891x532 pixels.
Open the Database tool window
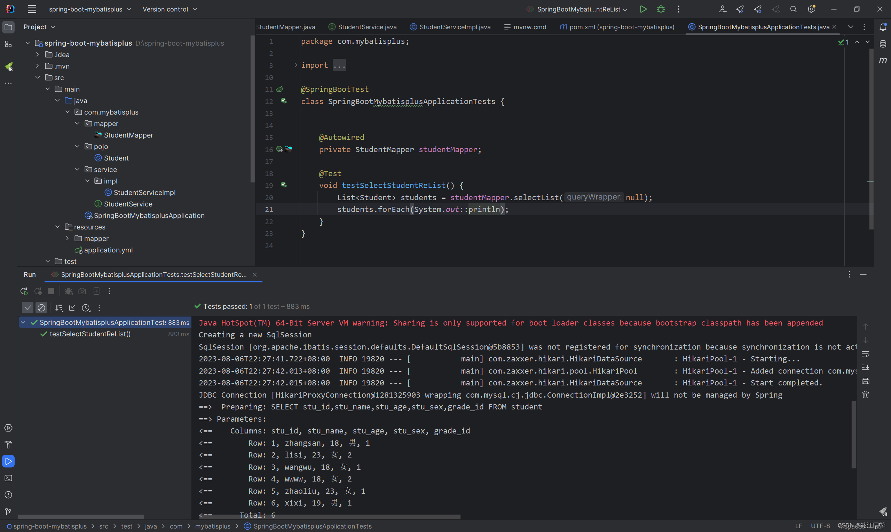coord(883,44)
